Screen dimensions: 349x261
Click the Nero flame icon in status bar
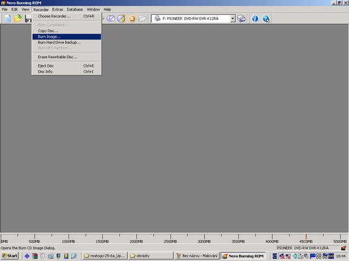click(x=343, y=248)
